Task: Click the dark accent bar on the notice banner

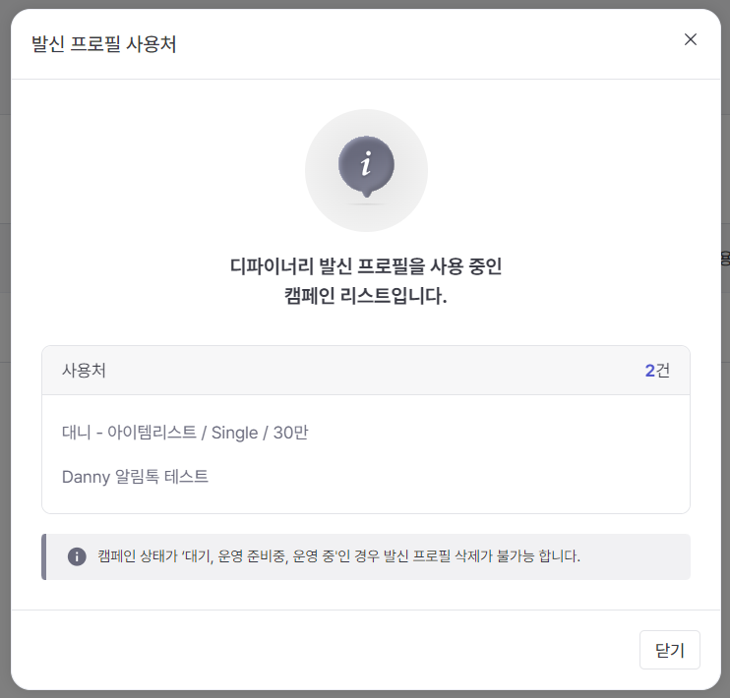Action: tap(44, 556)
